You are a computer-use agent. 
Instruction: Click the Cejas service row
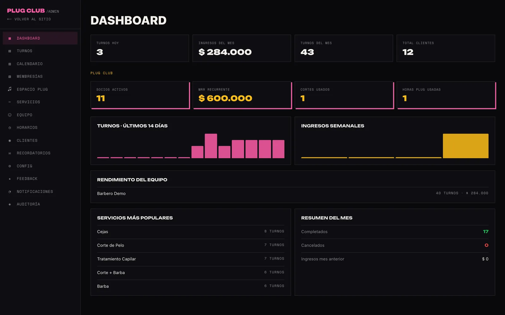coord(191,232)
